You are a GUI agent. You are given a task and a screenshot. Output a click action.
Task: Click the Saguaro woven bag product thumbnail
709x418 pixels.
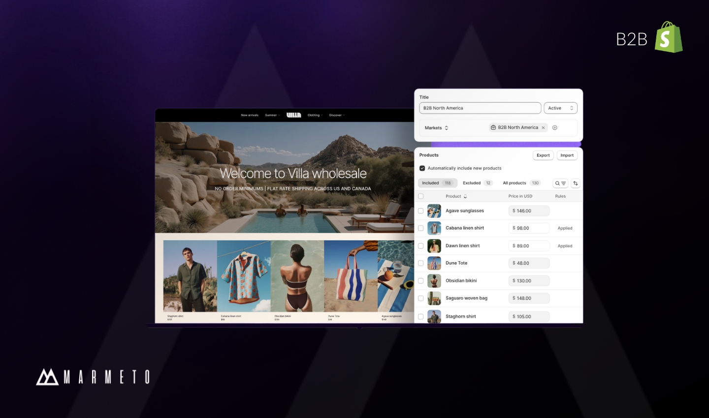[x=434, y=299]
